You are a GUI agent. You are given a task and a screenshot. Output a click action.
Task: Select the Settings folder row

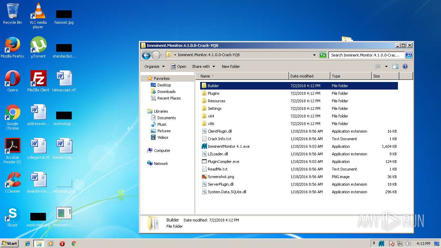pos(299,108)
